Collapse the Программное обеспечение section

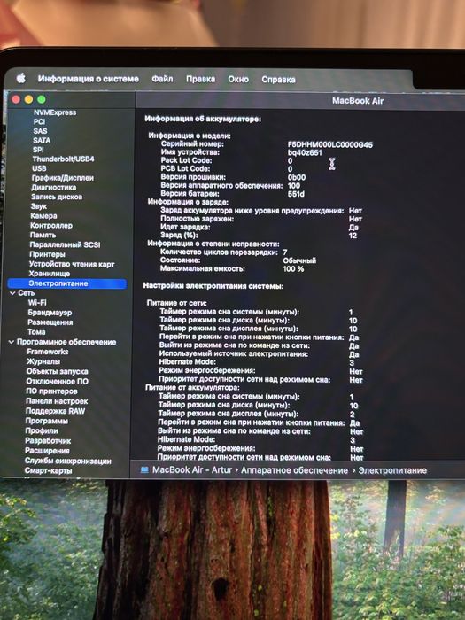12,342
